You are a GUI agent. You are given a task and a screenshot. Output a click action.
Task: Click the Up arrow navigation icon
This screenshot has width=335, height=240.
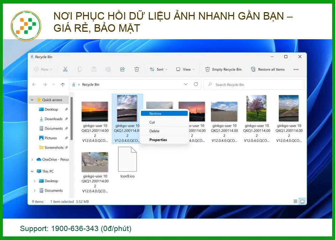pyautogui.click(x=63, y=85)
